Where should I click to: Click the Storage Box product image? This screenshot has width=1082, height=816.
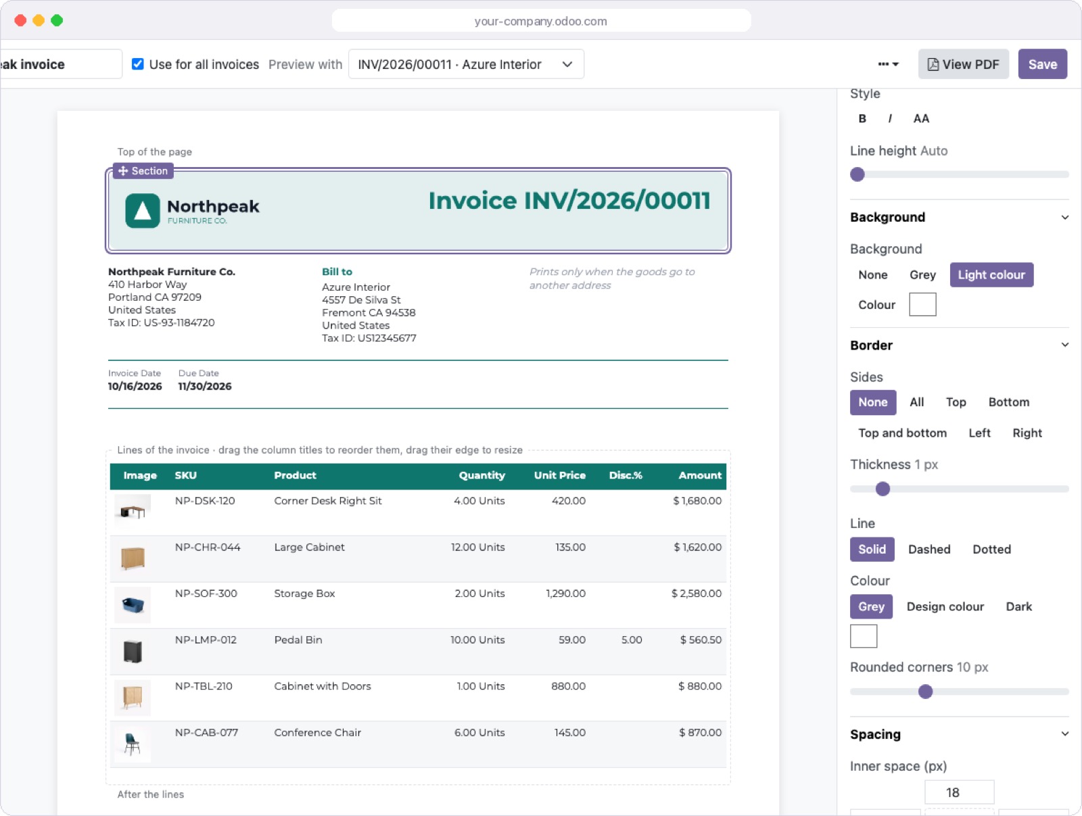(x=133, y=605)
